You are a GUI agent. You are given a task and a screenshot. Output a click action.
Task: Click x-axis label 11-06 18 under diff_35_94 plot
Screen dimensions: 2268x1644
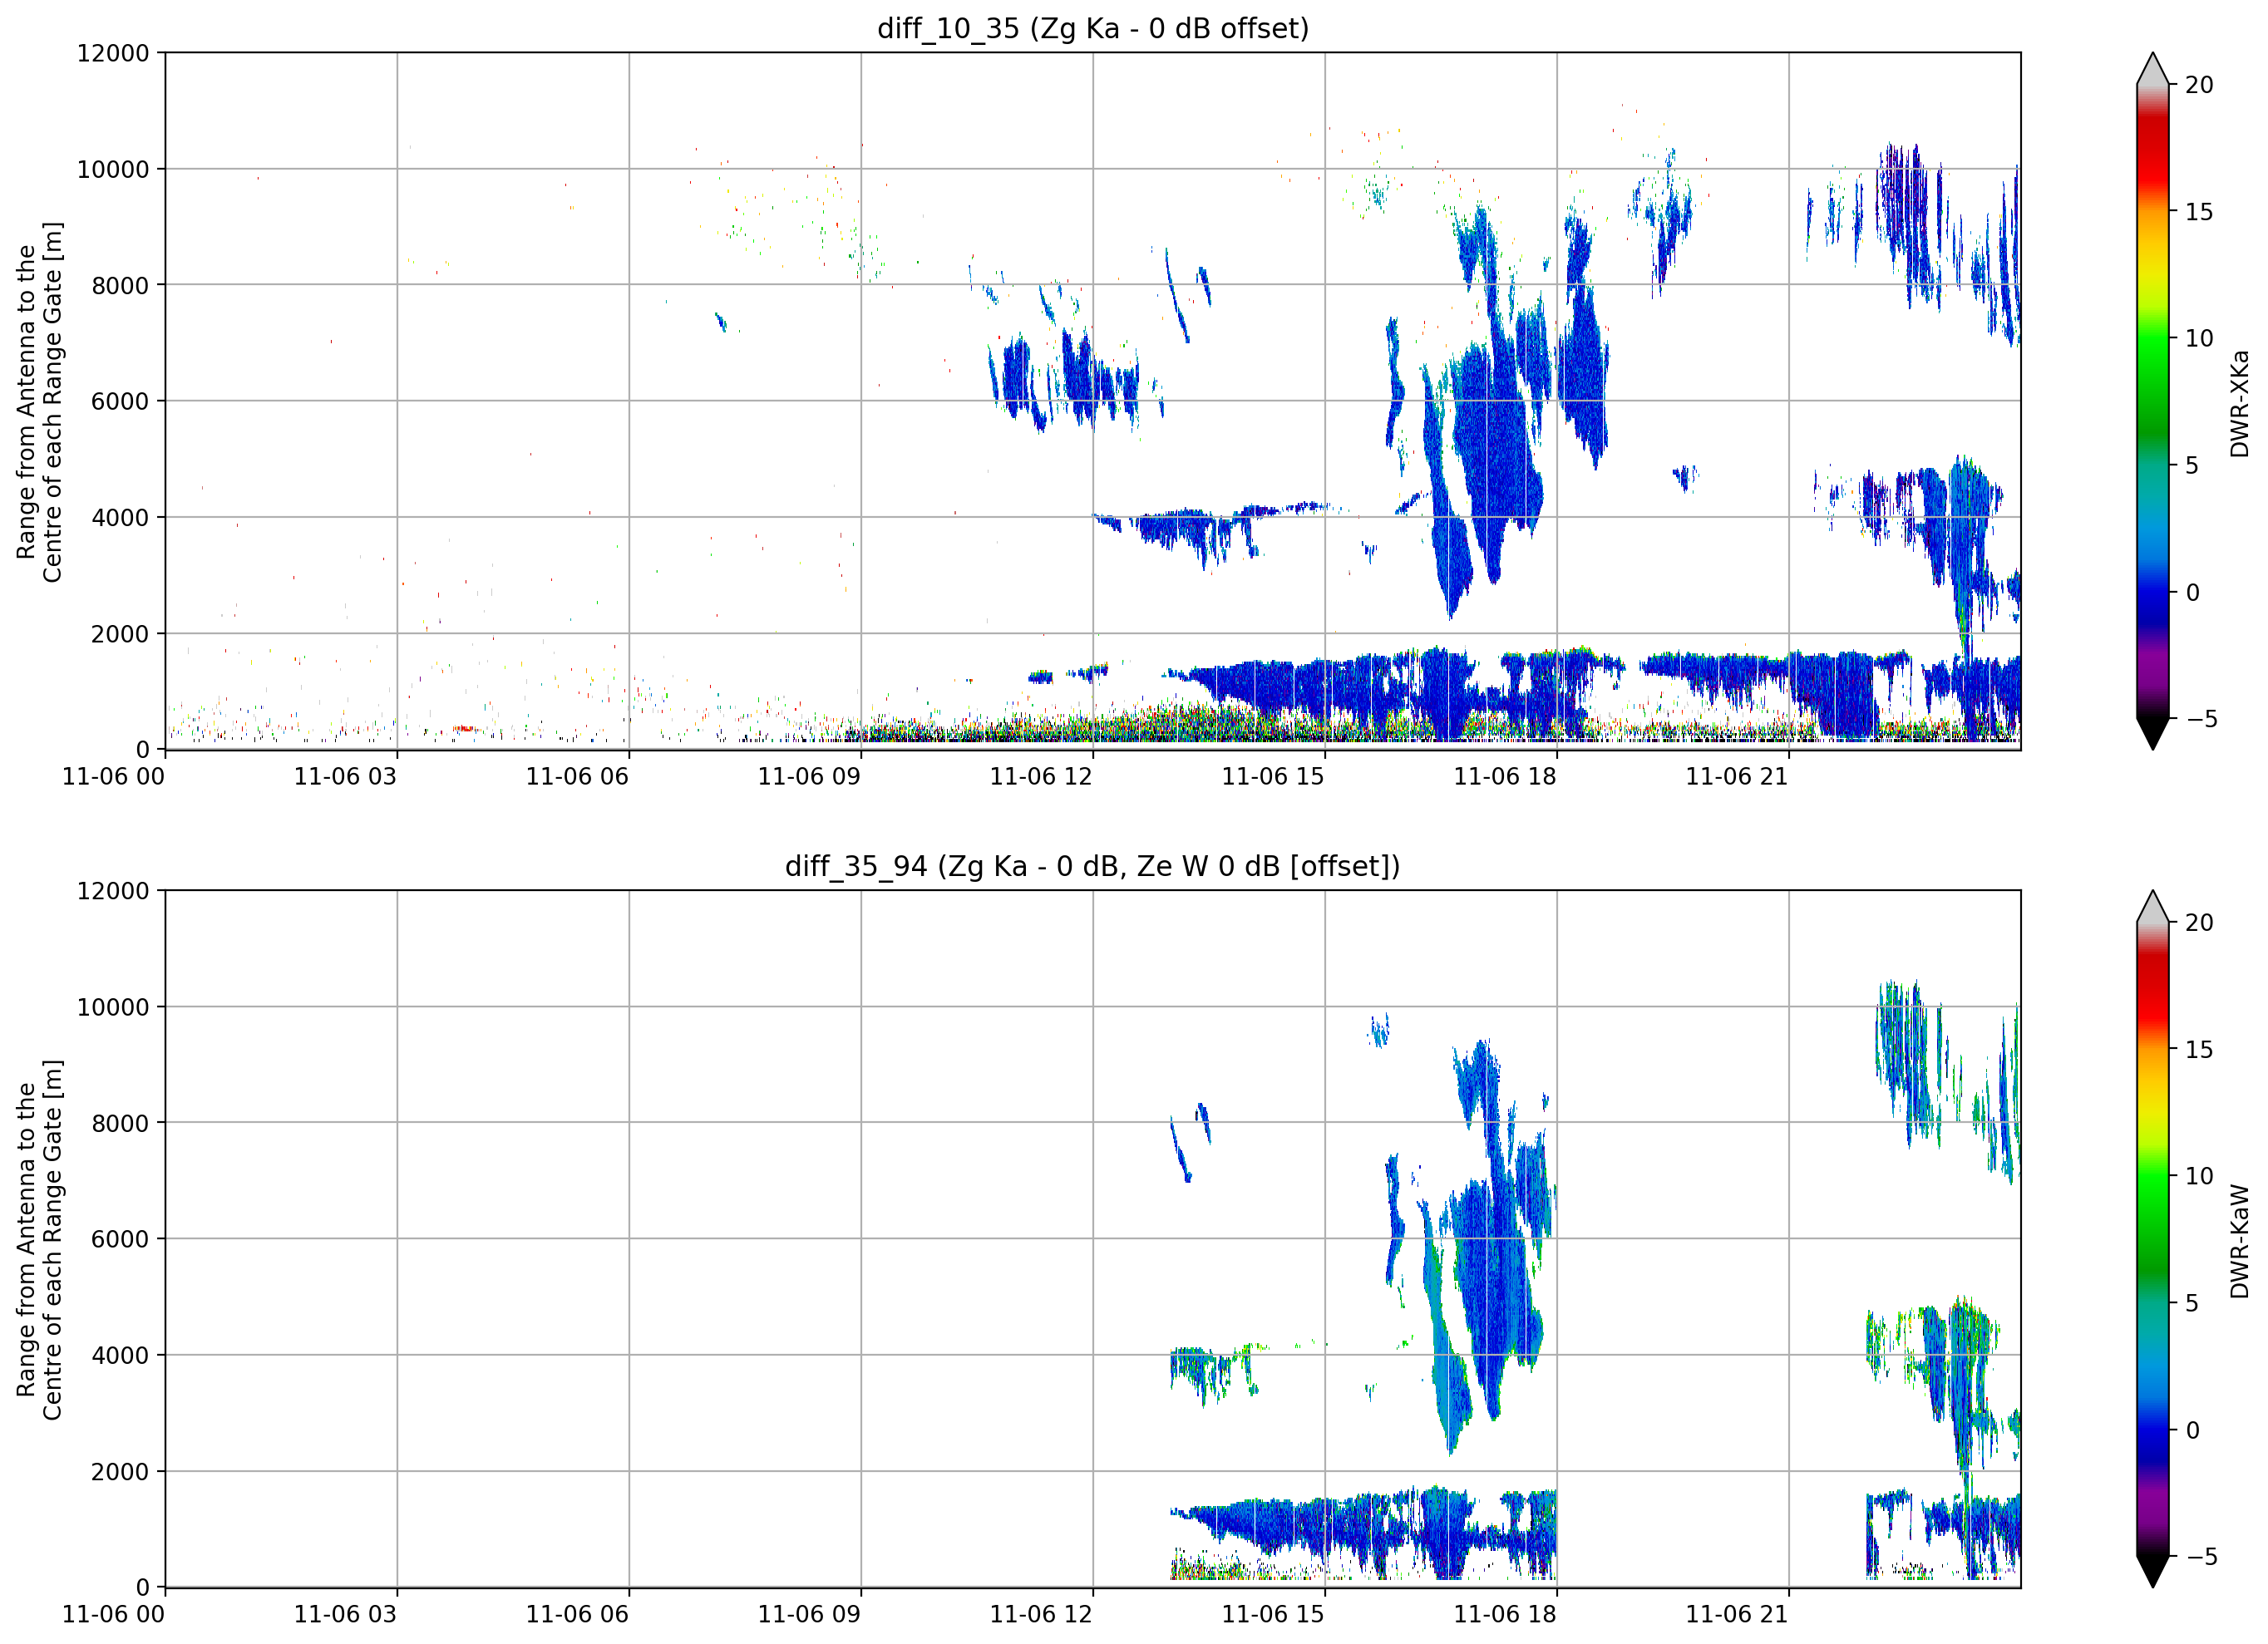click(x=1505, y=1615)
